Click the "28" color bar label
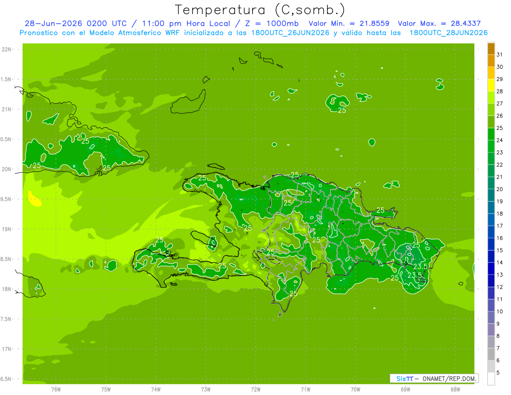 coord(500,91)
